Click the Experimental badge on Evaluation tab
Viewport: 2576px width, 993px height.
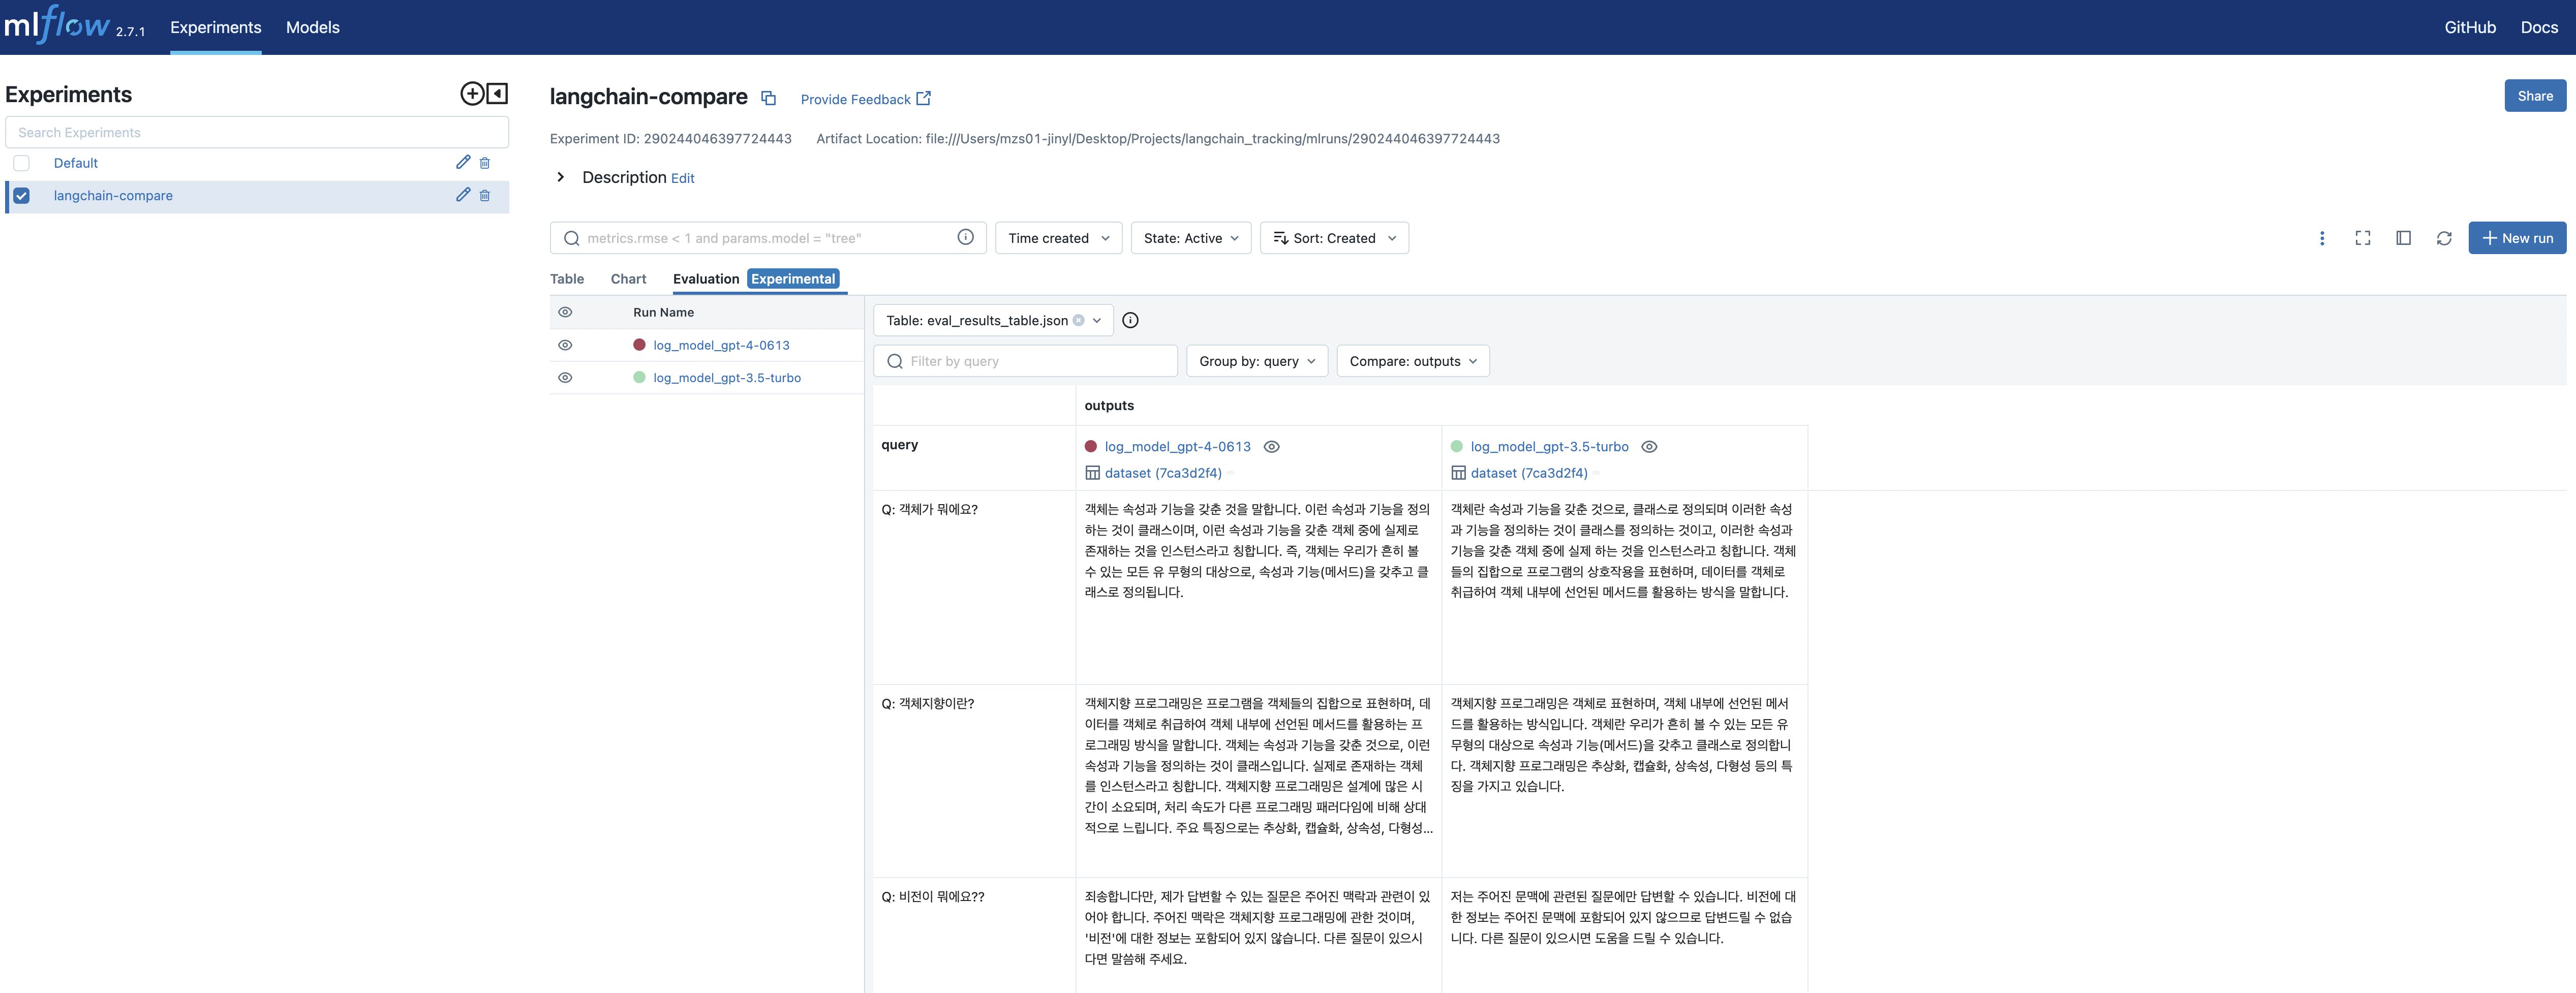(x=792, y=279)
